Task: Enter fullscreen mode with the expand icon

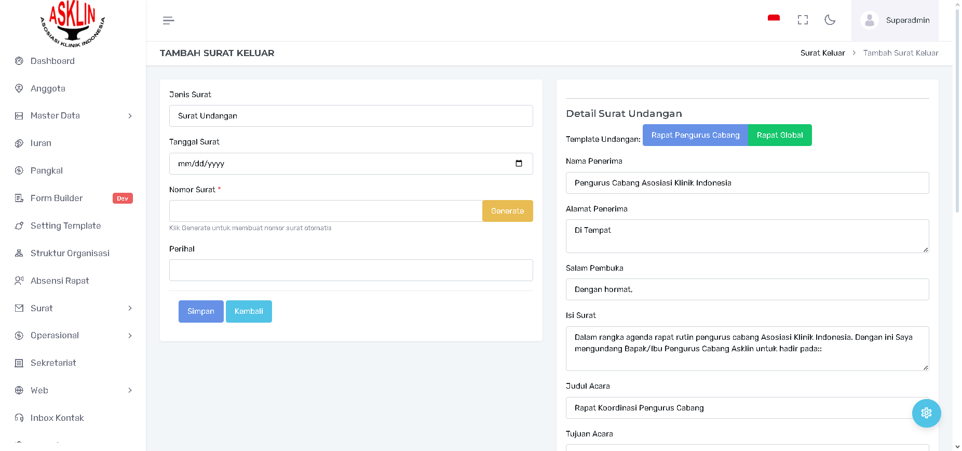Action: [x=803, y=20]
